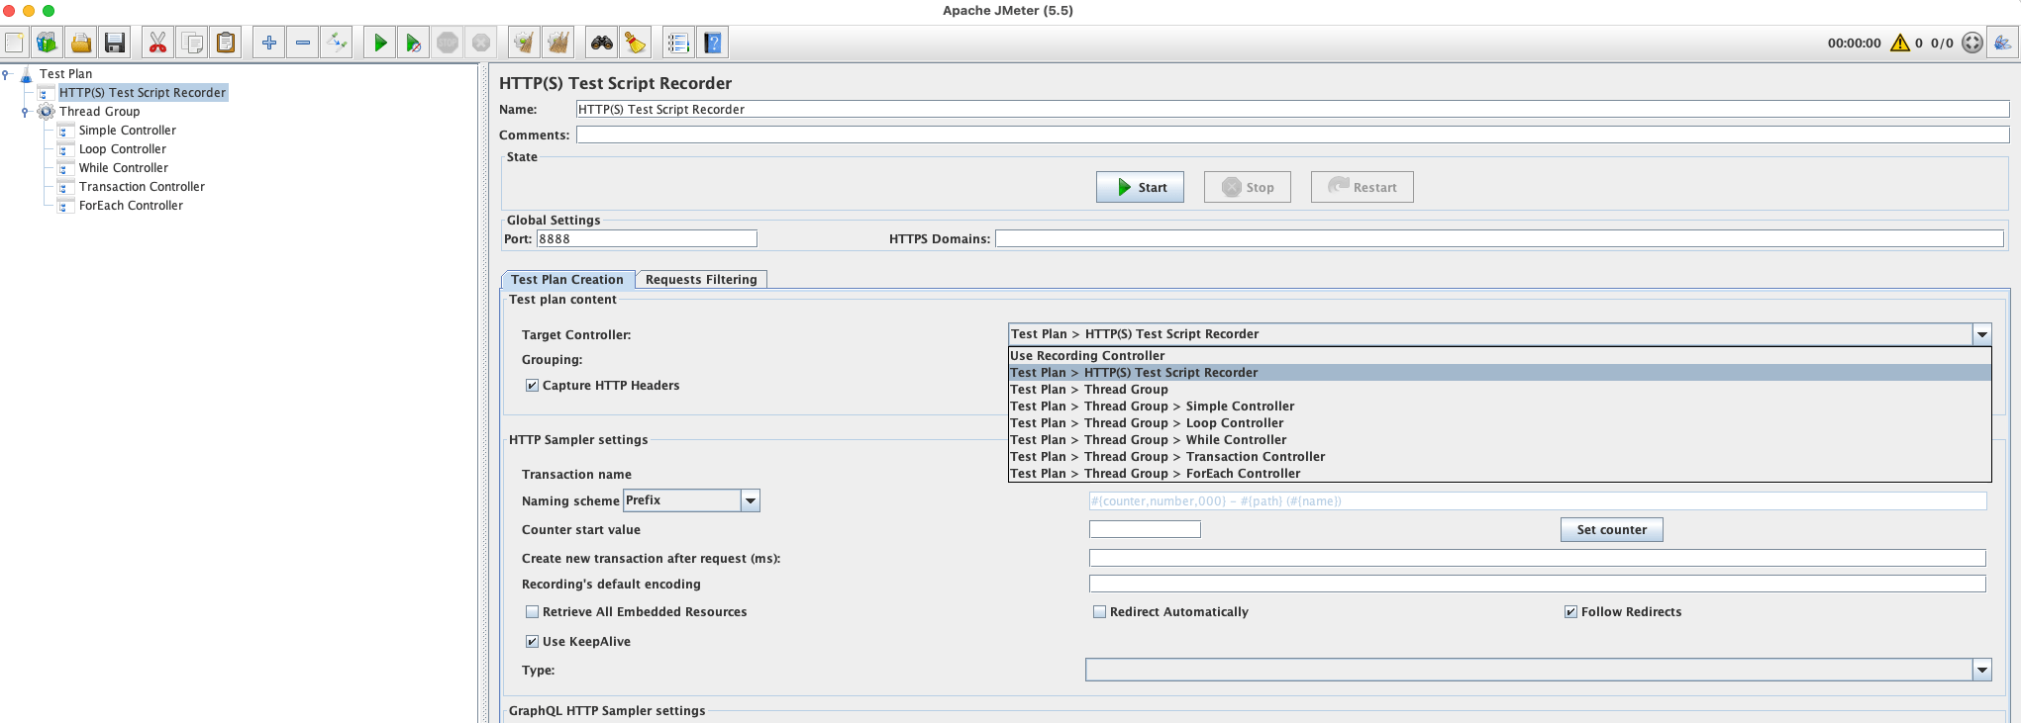Select While Controller in the tree
The width and height of the screenshot is (2021, 723).
point(123,168)
